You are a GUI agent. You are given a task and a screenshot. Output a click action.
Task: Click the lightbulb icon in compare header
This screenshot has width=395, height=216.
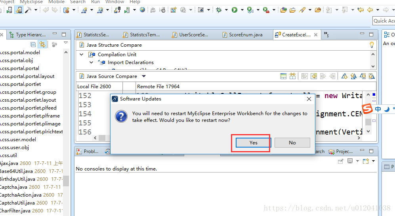click(x=372, y=45)
